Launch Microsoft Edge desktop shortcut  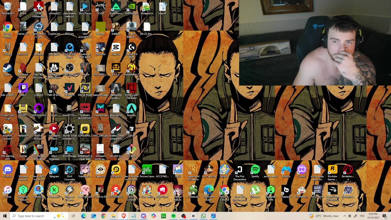[209, 193]
